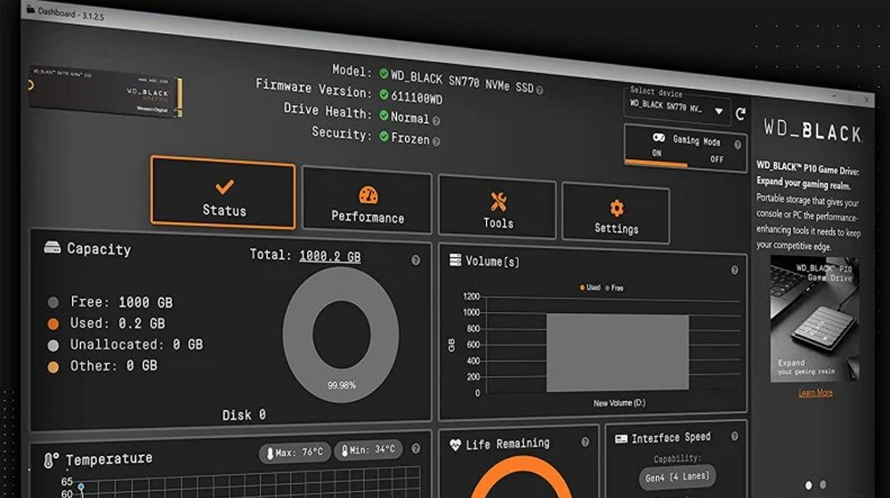This screenshot has width=890, height=498.
Task: Click the Free legend in Volume chart
Action: 614,288
